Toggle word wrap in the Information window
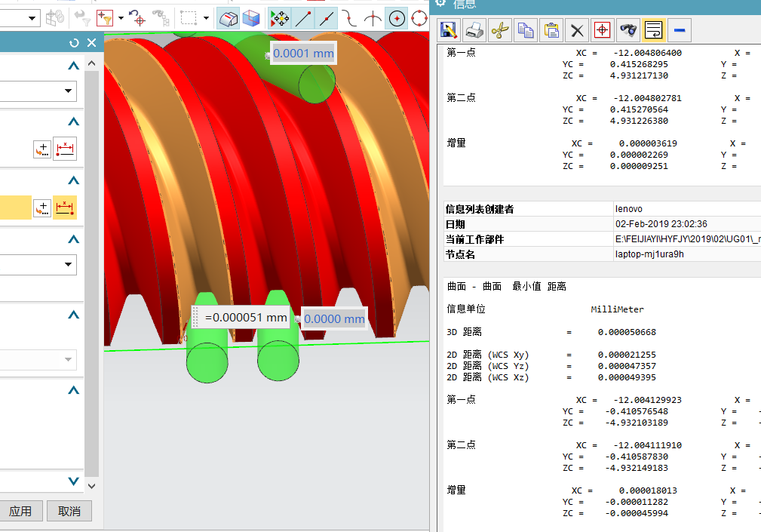Viewport: 761px width, 532px height. [x=654, y=31]
